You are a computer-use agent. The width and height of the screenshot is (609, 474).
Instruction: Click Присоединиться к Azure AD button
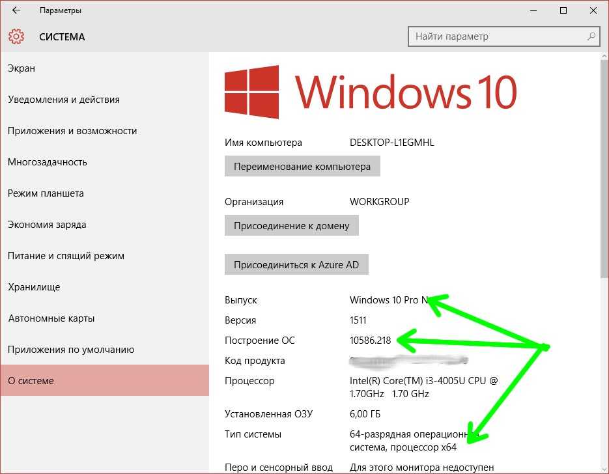pyautogui.click(x=296, y=265)
